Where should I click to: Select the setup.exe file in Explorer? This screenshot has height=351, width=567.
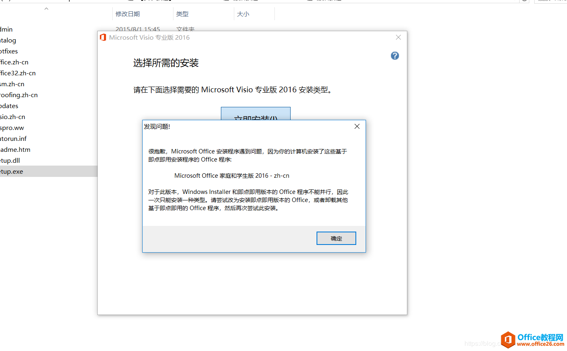point(49,171)
